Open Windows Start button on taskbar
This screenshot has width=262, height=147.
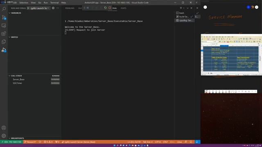point(115,145)
